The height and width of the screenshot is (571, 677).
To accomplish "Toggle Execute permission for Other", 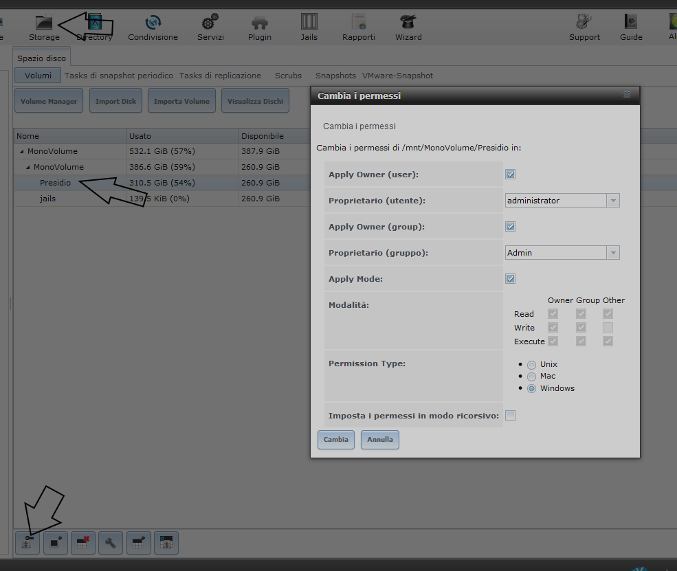I will [x=608, y=342].
